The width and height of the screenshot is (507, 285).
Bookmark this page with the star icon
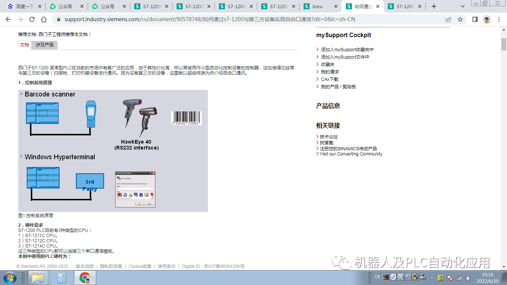click(x=460, y=19)
